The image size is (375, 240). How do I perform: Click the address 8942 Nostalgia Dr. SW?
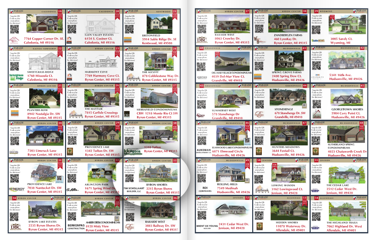[43, 114]
